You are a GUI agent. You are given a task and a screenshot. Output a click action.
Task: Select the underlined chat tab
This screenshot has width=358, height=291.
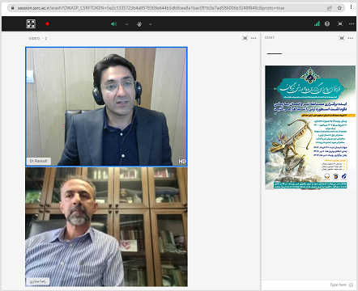[275, 53]
